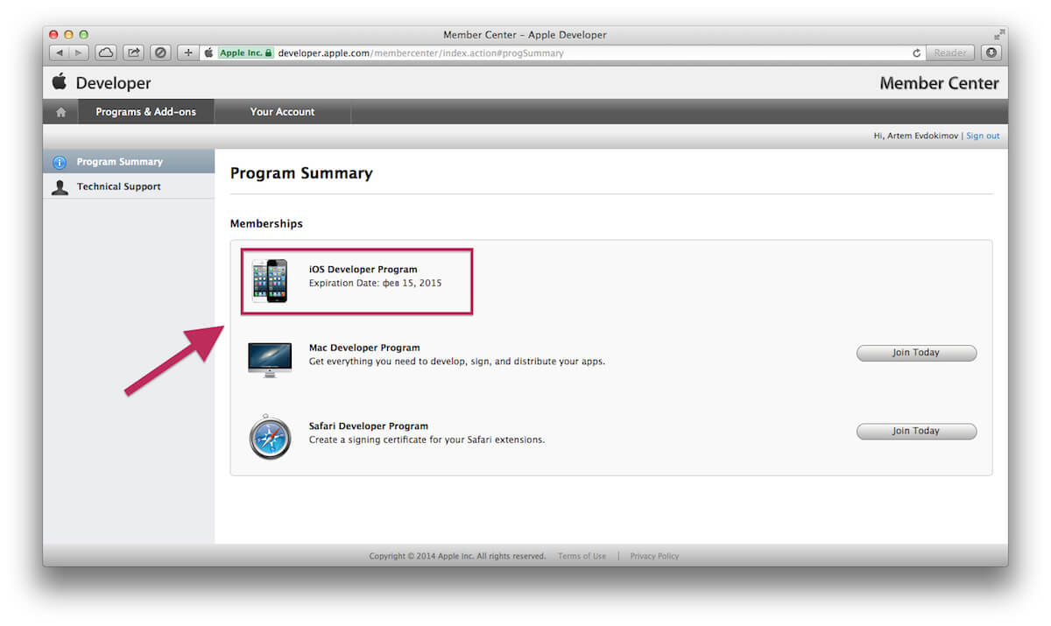This screenshot has width=1051, height=626.
Task: Click the Memberships section heading
Action: coord(266,223)
